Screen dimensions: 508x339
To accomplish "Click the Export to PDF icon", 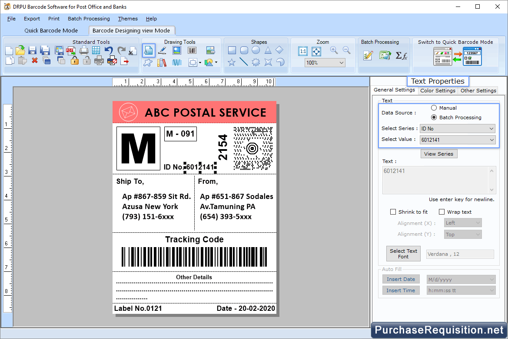I will click(70, 50).
